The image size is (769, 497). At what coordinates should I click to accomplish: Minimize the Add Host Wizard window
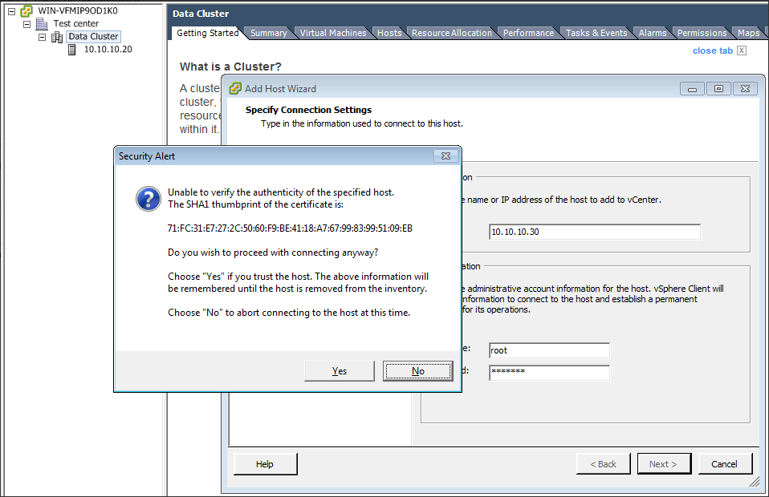(692, 89)
